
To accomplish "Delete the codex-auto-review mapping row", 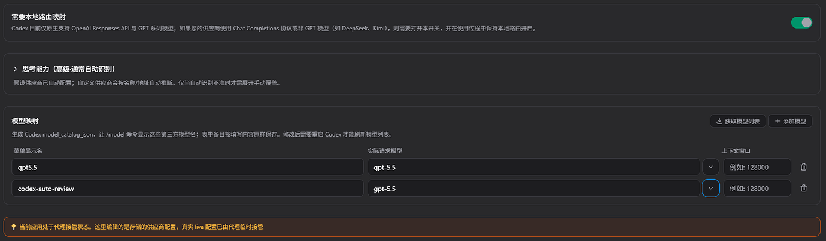I will pos(804,189).
